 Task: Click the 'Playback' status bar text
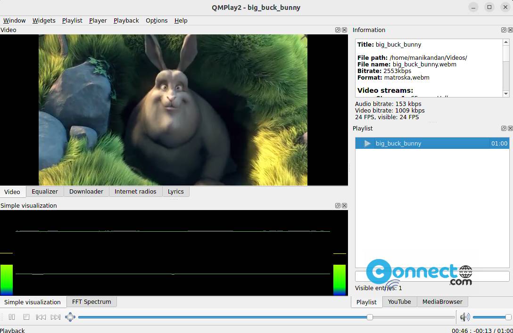(12, 330)
